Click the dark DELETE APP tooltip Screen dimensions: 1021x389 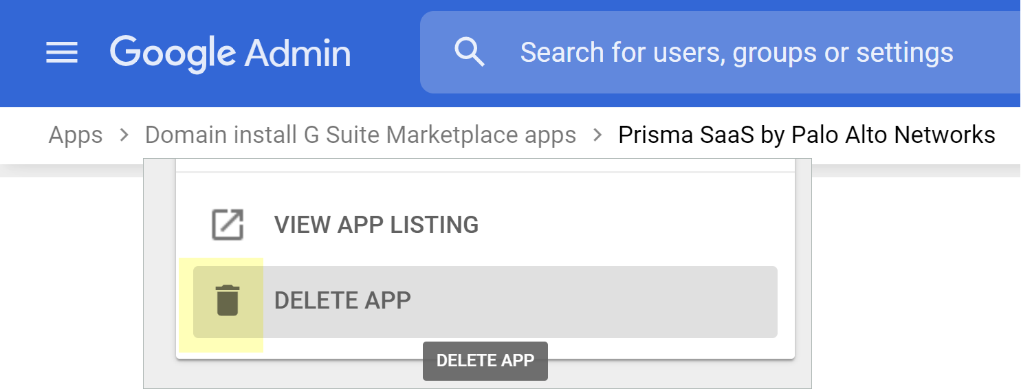point(485,361)
